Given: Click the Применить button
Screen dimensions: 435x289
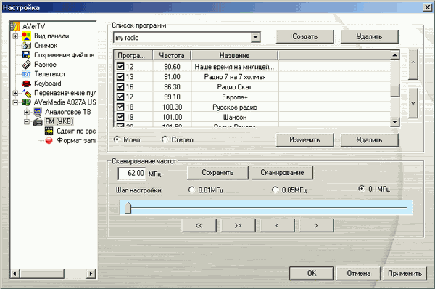Looking at the screenshot, I should [405, 273].
